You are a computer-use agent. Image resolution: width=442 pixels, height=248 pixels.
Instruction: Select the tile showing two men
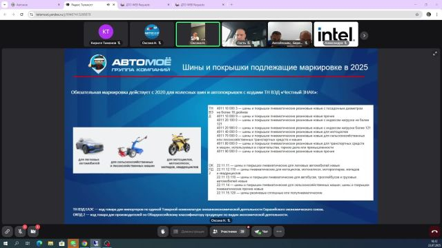click(x=290, y=34)
